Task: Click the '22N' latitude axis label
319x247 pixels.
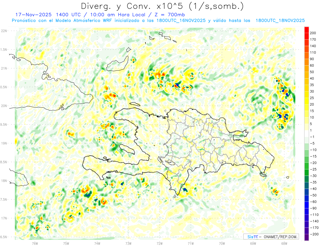Action: [x=4, y=31]
